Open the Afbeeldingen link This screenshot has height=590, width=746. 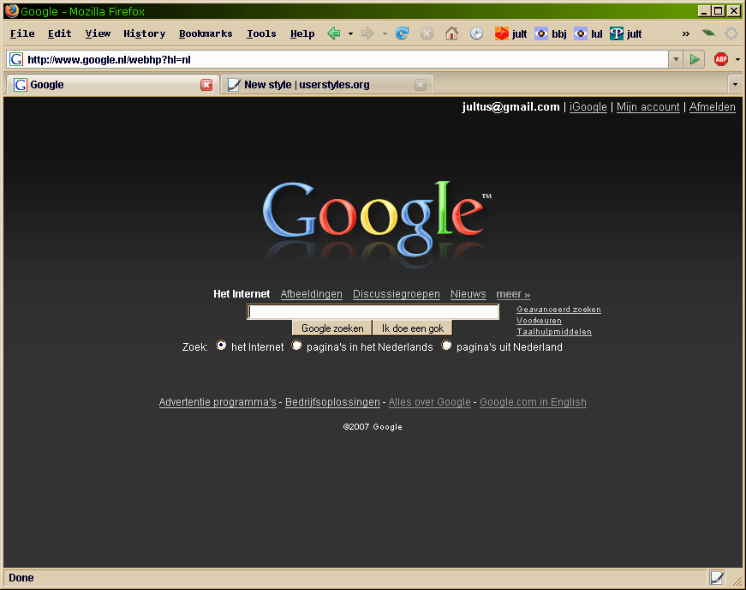[311, 294]
